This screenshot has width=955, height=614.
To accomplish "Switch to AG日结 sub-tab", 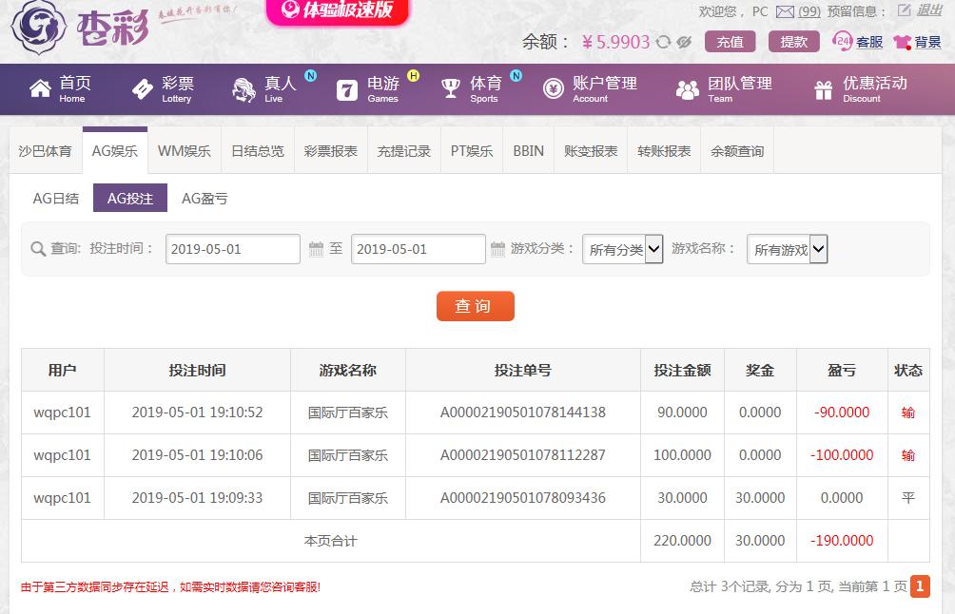I will point(56,199).
